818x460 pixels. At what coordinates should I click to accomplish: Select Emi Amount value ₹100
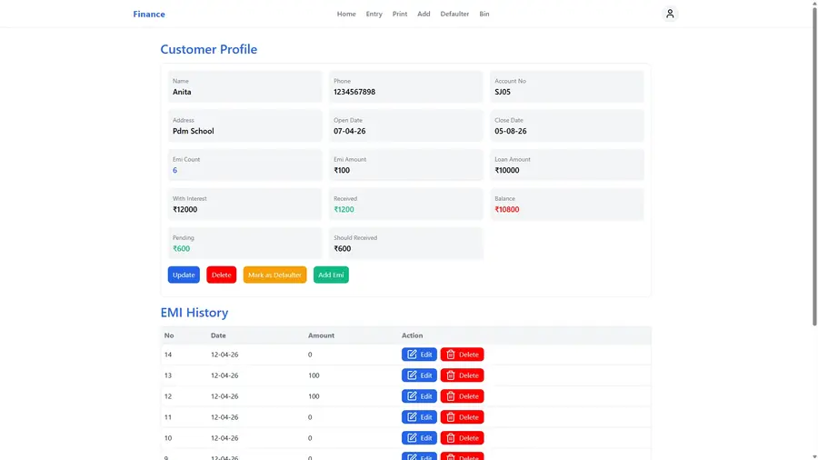coord(342,171)
